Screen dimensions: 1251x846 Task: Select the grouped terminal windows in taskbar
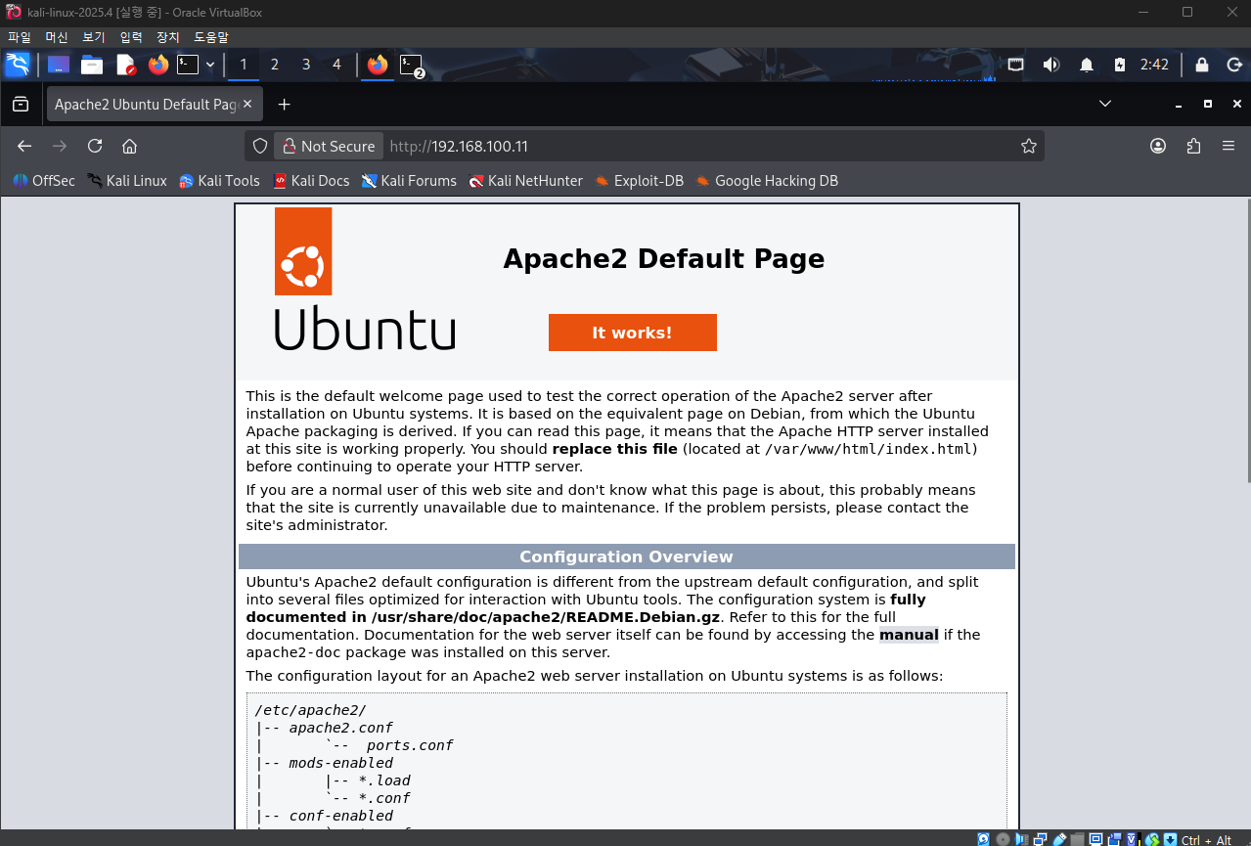[x=412, y=66]
